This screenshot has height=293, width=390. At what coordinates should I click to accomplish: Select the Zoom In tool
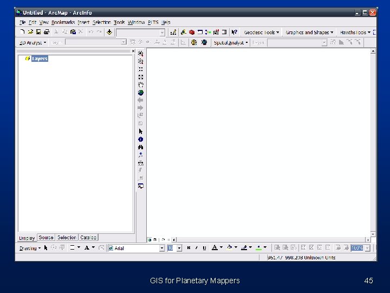[x=140, y=54]
